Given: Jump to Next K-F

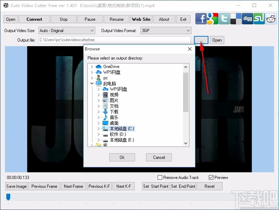Looking at the screenshot, I should (124, 186).
